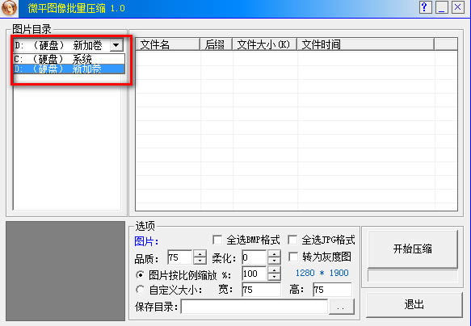Image resolution: width=471 pixels, height=326 pixels.
Task: Decrease 品质 value with down arrow
Action: [200, 261]
